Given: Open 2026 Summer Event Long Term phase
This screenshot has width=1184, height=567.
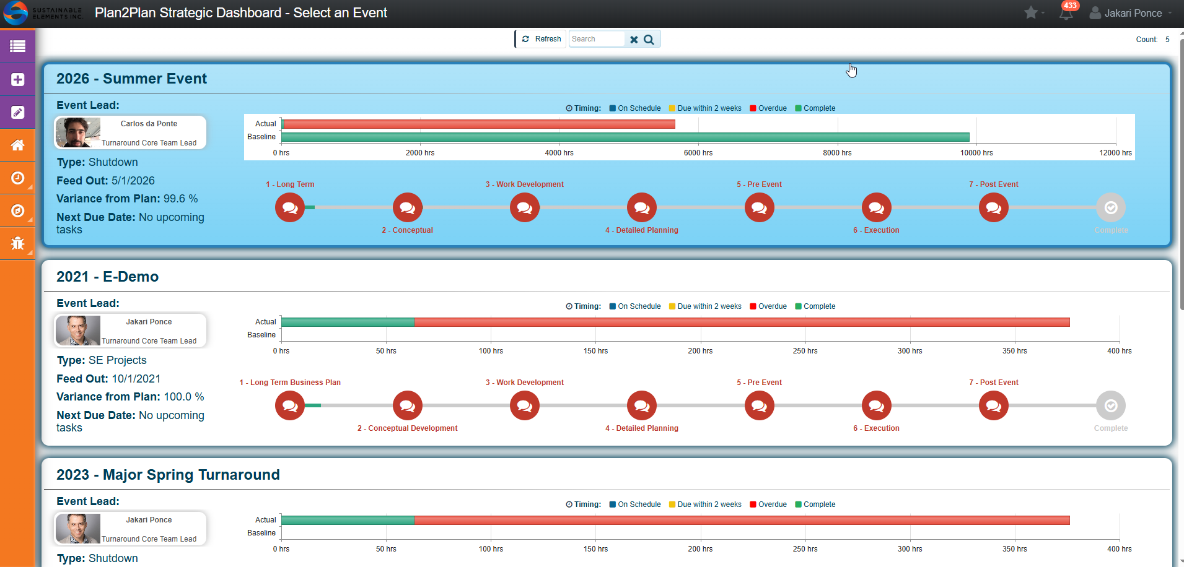Looking at the screenshot, I should (x=290, y=207).
